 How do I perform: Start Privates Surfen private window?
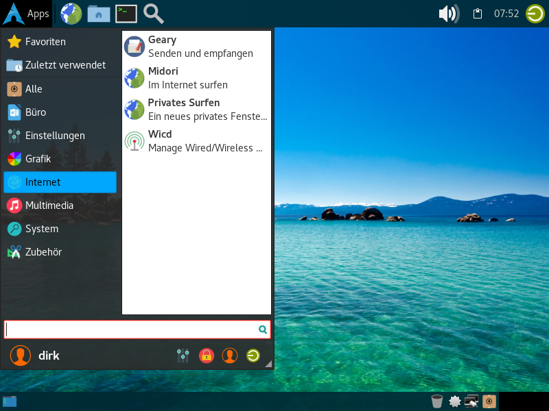coord(196,110)
